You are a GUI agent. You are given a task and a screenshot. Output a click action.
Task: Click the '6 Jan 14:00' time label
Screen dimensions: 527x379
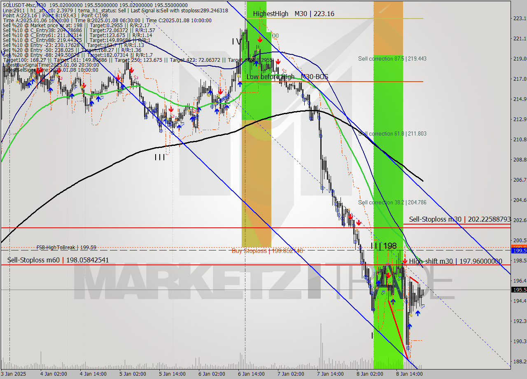tap(252, 374)
